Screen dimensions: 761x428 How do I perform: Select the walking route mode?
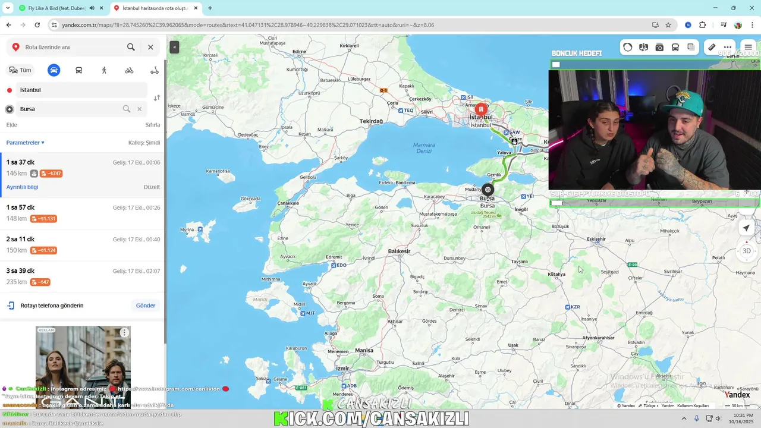point(104,70)
